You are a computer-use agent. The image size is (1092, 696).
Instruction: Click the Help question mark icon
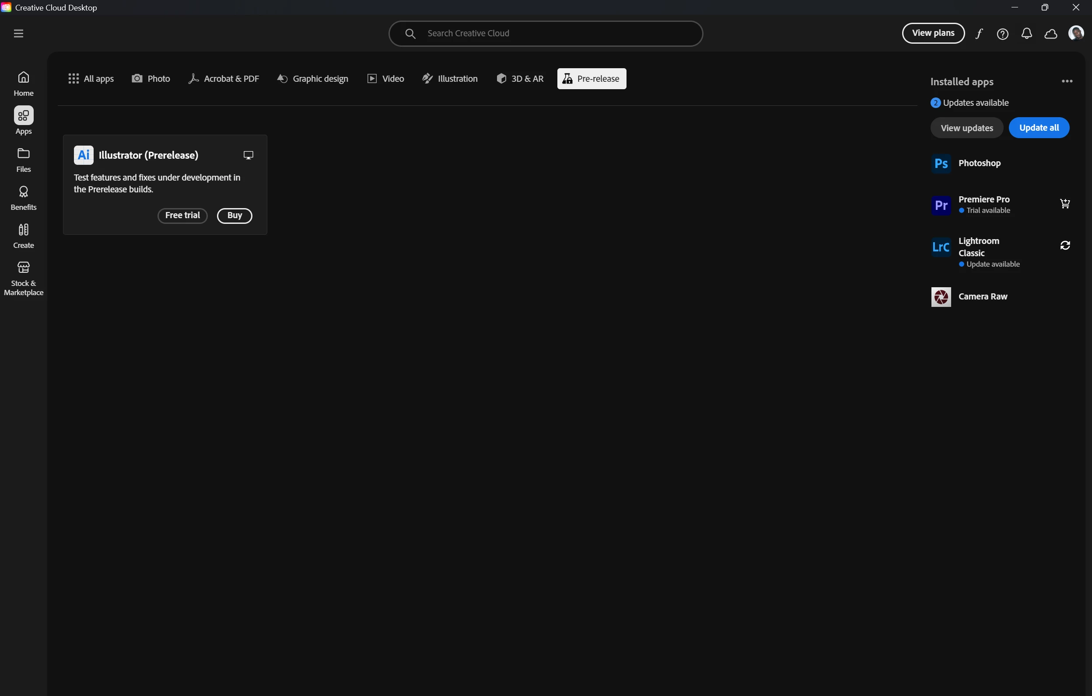1002,34
